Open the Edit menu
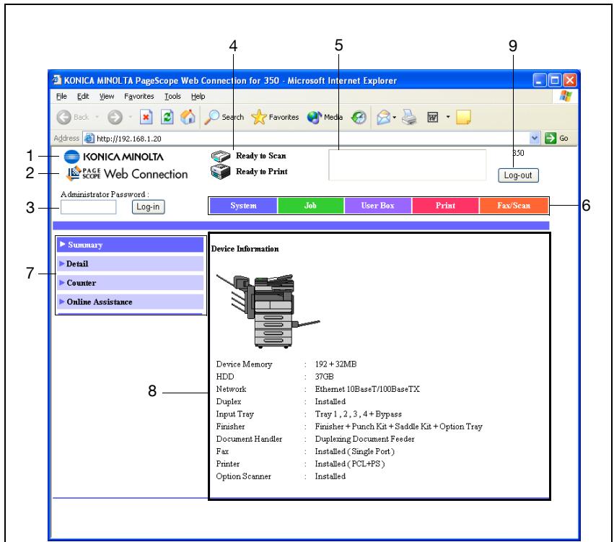This screenshot has width=614, height=542. 83,96
